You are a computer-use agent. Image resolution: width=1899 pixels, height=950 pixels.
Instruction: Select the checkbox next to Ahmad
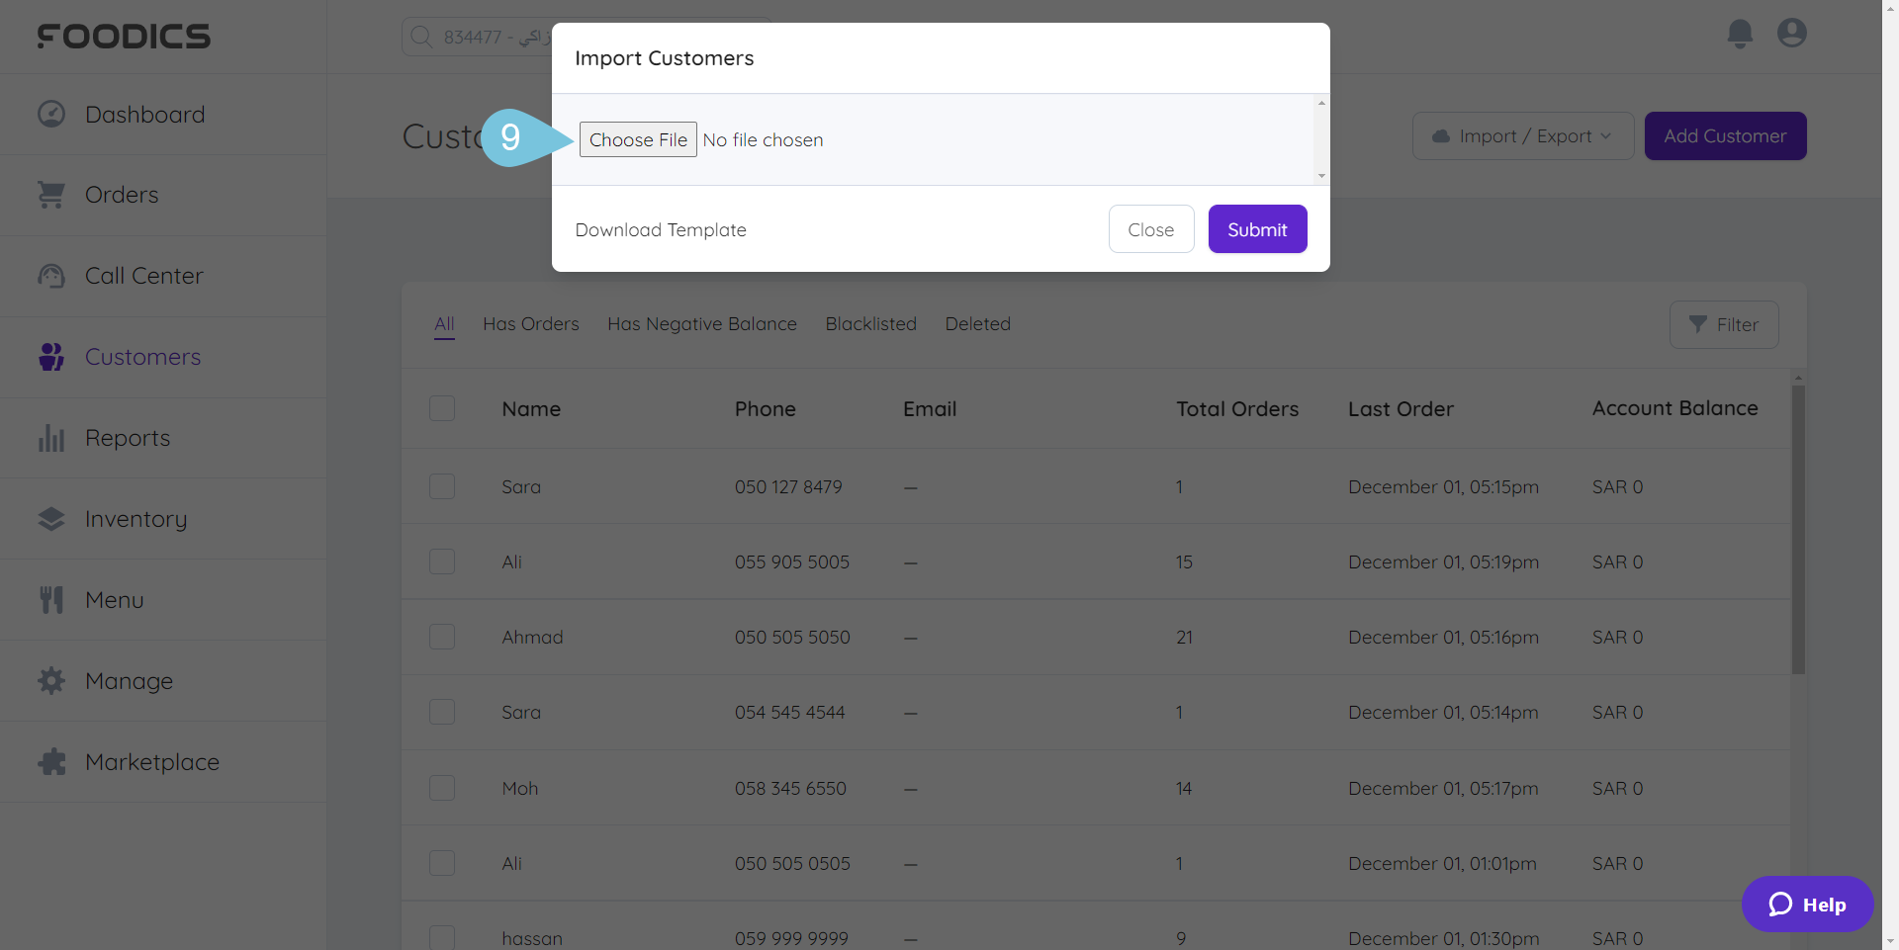tap(442, 637)
